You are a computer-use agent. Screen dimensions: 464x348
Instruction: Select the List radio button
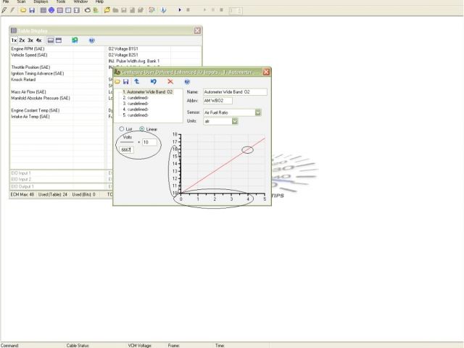(121, 129)
